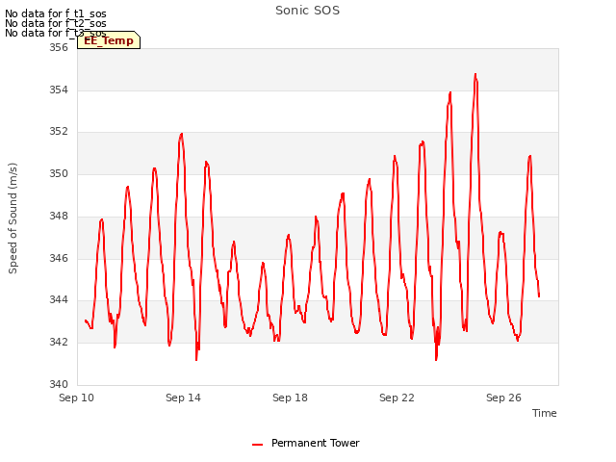Click the Speed of Sound (m/s) axis label

[13, 218]
